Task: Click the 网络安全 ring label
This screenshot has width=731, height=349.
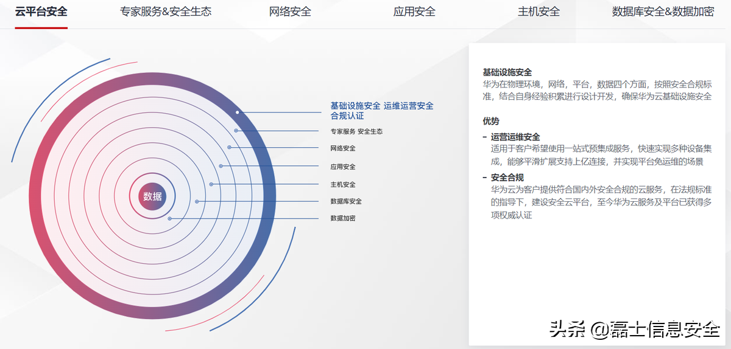Action: [x=343, y=148]
